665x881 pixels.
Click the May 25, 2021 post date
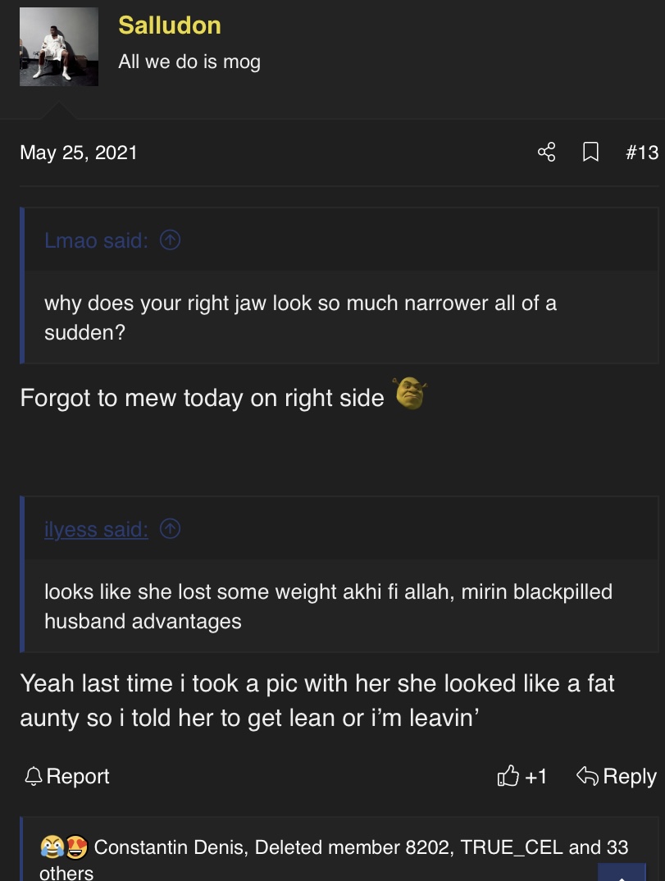tap(79, 153)
